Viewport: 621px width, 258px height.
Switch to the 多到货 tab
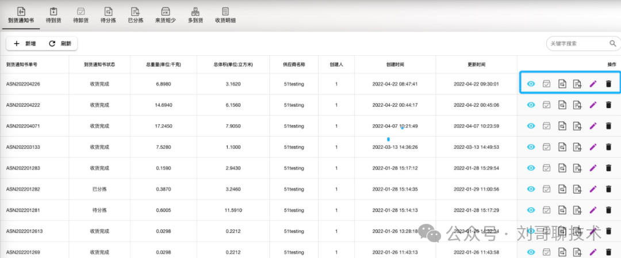click(x=195, y=16)
